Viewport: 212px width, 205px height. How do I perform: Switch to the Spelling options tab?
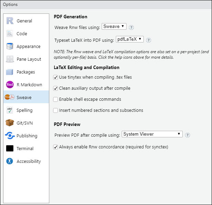coord(24,110)
